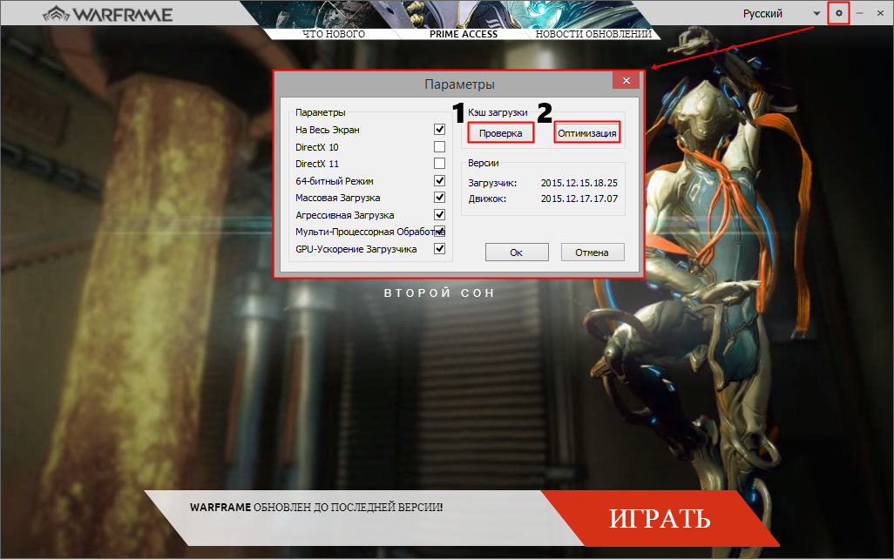This screenshot has width=894, height=559.
Task: Toggle GPU-Ускорение Загрузчика checkbox
Action: [x=440, y=249]
